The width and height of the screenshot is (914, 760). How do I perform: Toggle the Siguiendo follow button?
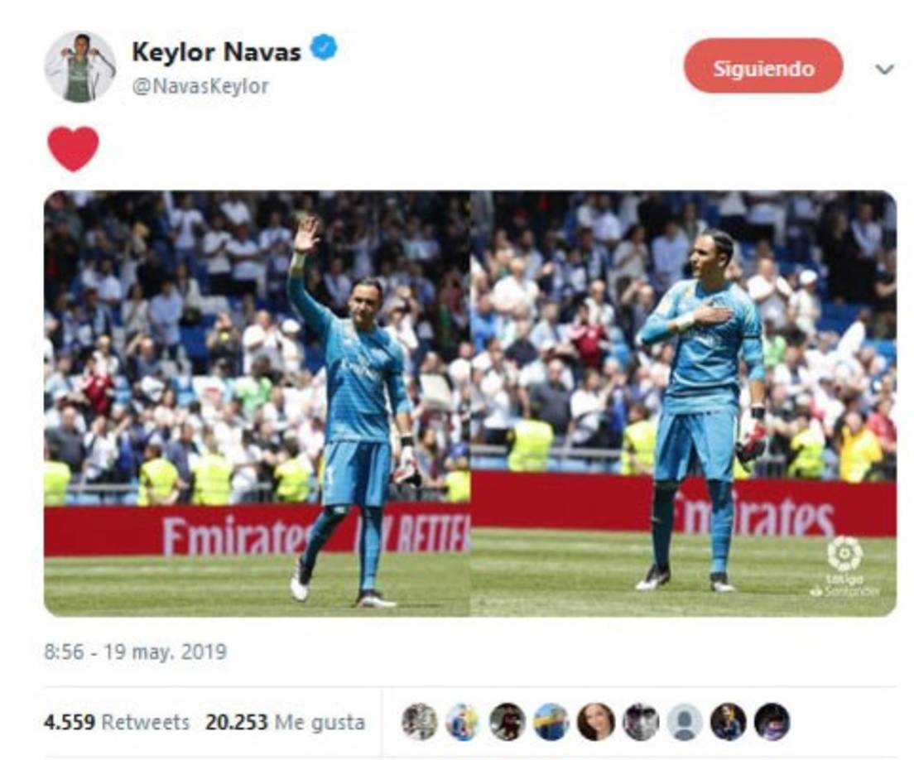(763, 66)
